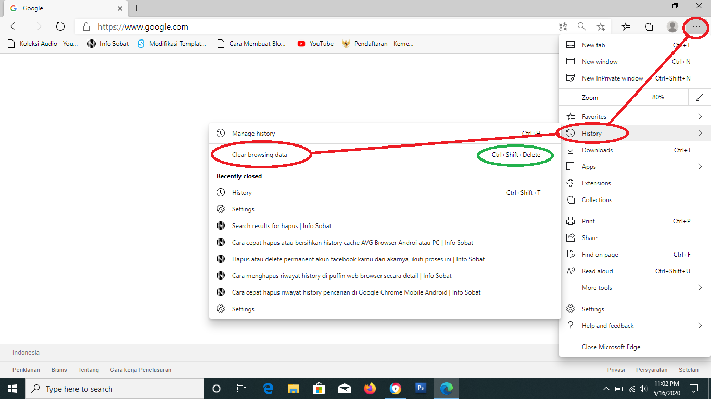The height and width of the screenshot is (399, 711).
Task: Click the zoom out minus button
Action: (x=636, y=97)
